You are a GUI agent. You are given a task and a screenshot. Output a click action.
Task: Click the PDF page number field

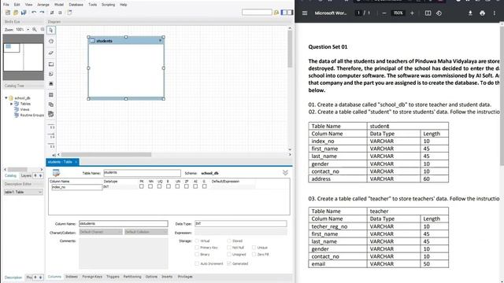point(358,13)
